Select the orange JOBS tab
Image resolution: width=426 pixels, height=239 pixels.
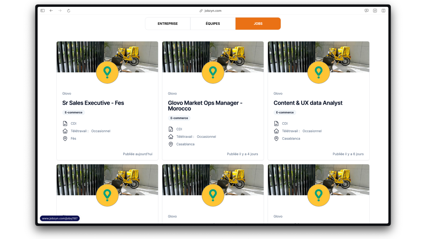point(258,24)
